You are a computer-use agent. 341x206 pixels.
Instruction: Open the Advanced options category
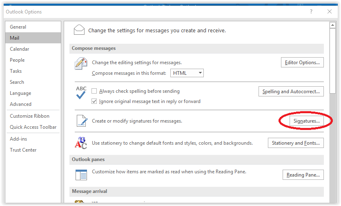point(21,104)
